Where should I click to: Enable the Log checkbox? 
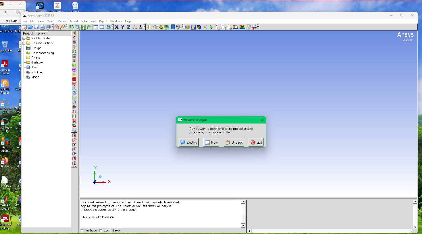[101, 230]
